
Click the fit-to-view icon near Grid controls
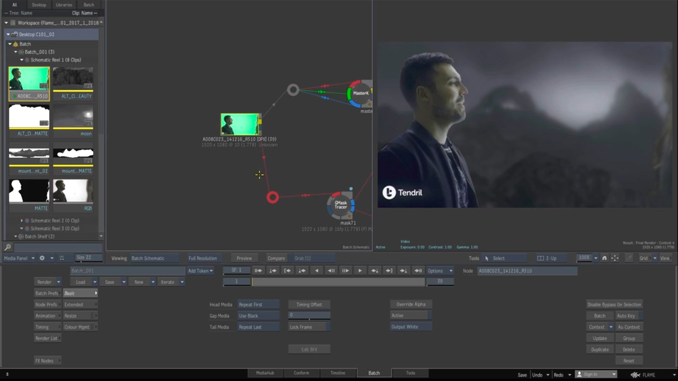(x=615, y=258)
